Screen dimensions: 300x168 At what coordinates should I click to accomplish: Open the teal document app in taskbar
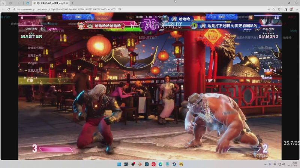pyautogui.click(x=167, y=164)
